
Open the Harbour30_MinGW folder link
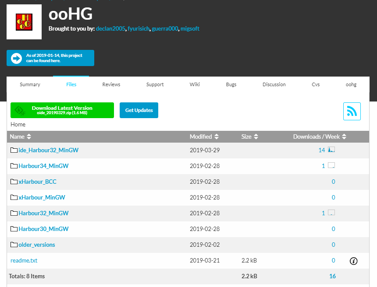pos(43,229)
